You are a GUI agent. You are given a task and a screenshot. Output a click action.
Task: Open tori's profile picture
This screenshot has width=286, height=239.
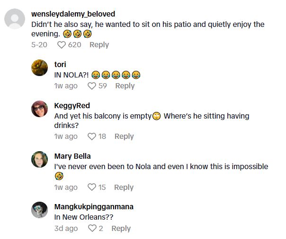click(x=39, y=68)
